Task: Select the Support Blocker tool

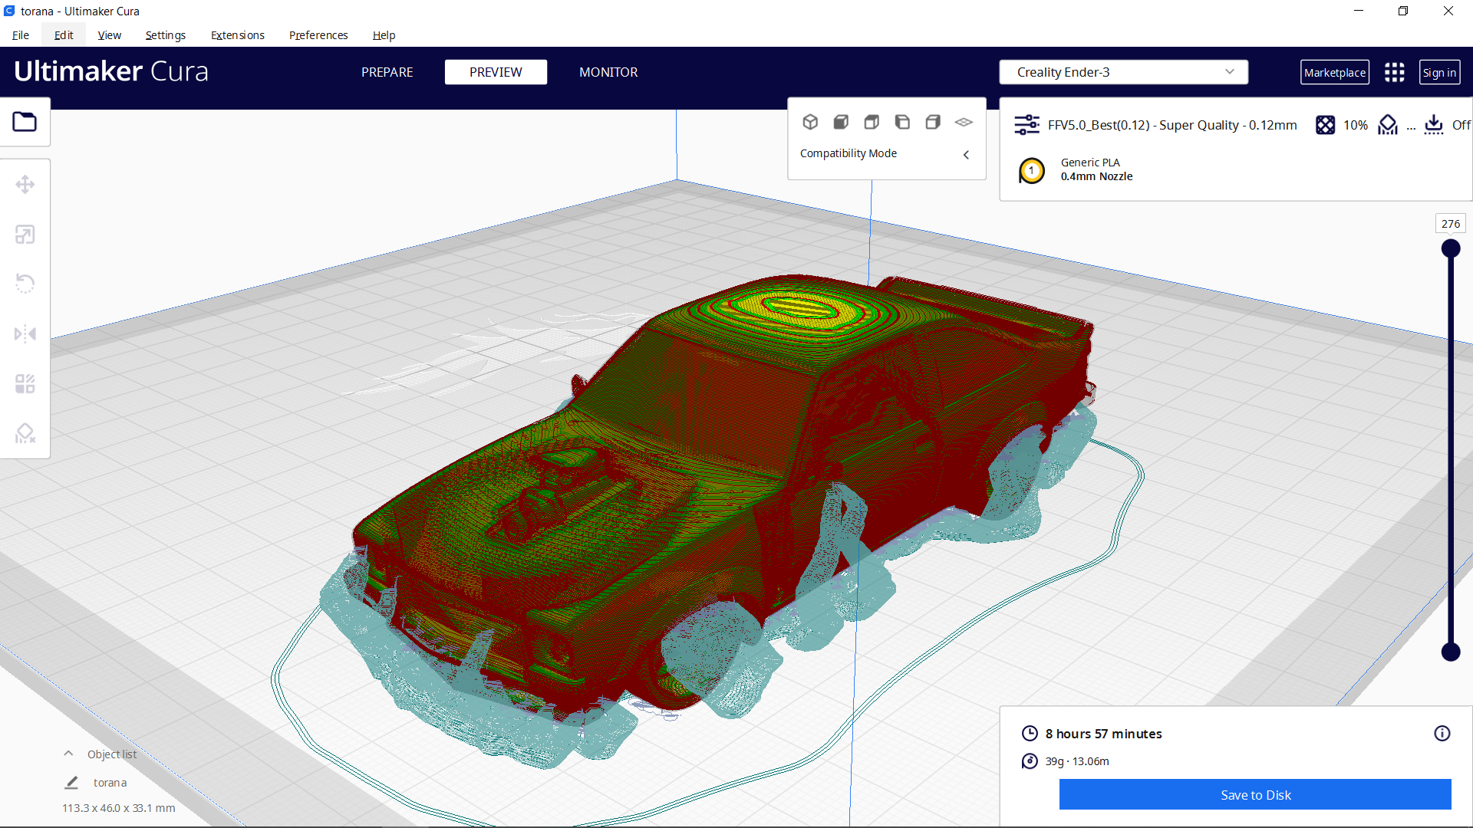Action: point(25,433)
